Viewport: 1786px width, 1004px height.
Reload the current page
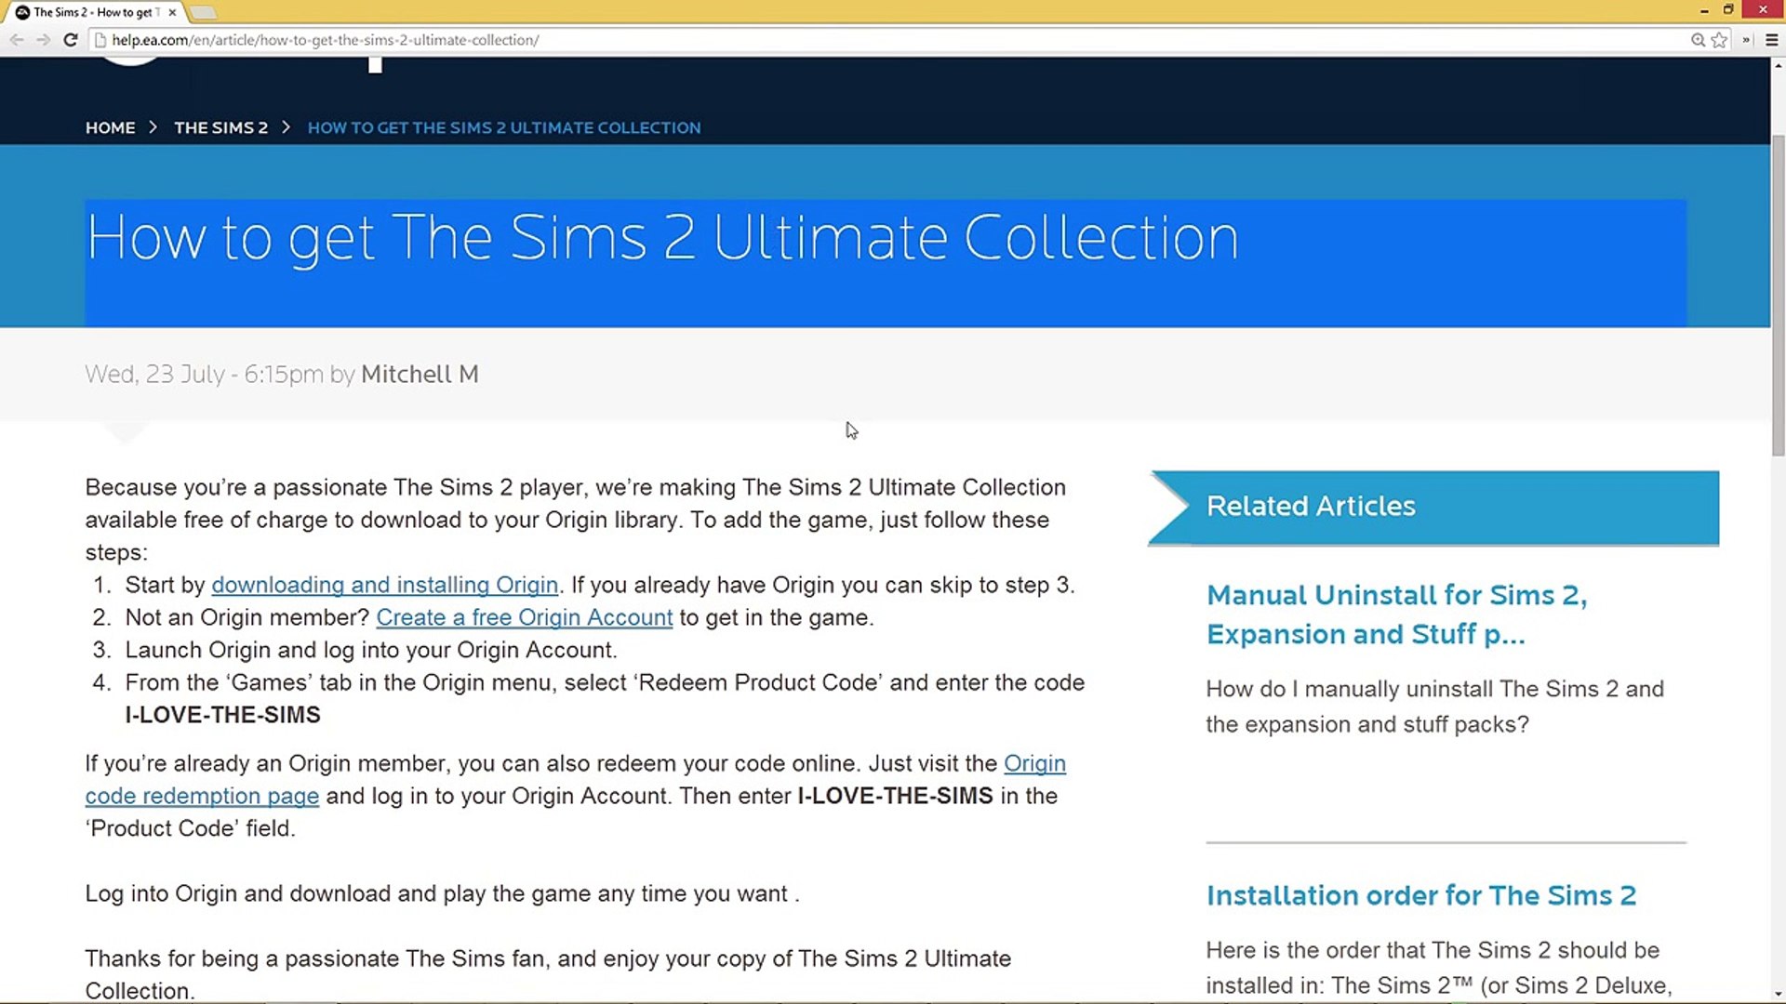tap(71, 40)
